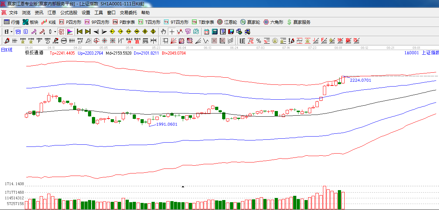Jump to the first bar arrow icon
This screenshot has height=210, width=439.
pos(79,32)
